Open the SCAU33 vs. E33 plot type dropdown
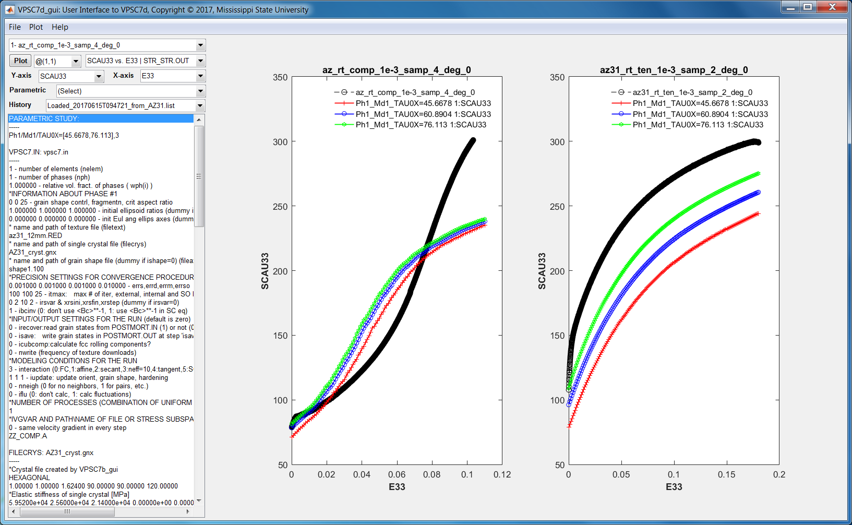Image resolution: width=852 pixels, height=525 pixels. 200,61
